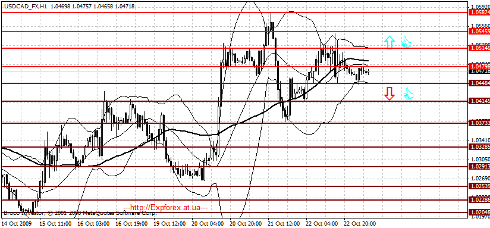Click the 1.03285 price level label
Viewport: 490px width, 228px height.
[479, 146]
